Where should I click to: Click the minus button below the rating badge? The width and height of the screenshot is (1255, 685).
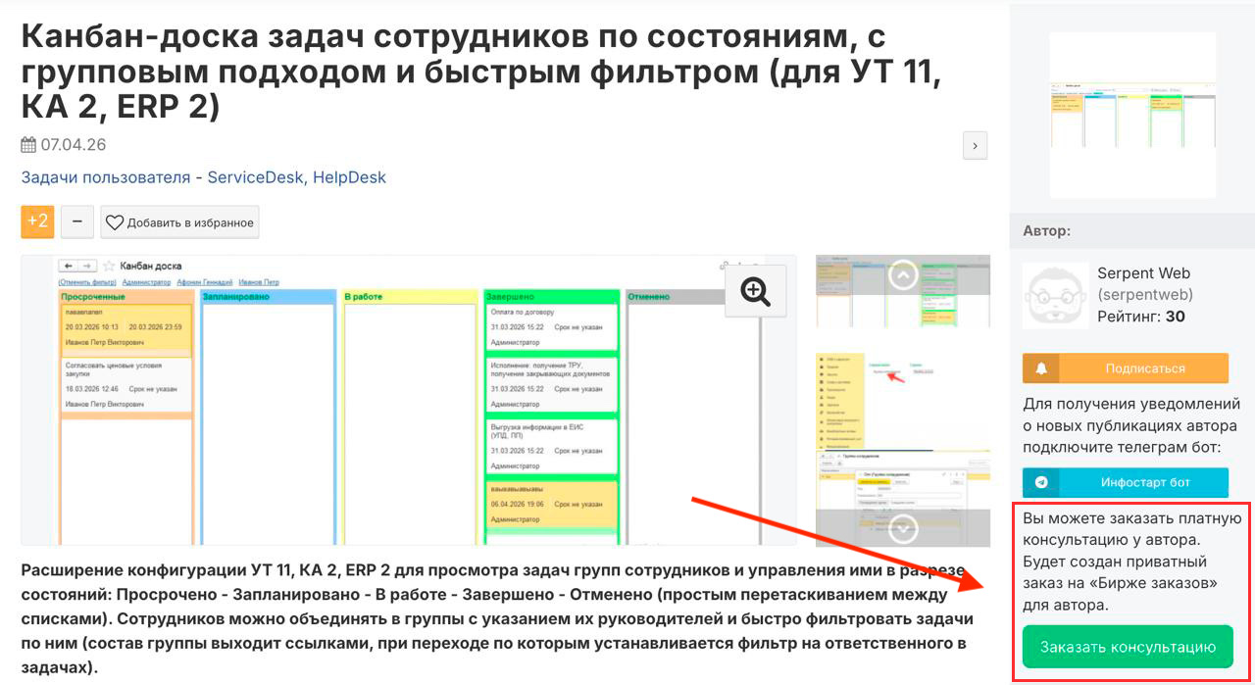tap(76, 221)
